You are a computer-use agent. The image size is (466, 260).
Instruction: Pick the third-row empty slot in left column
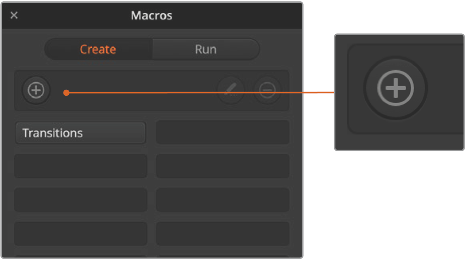80,200
